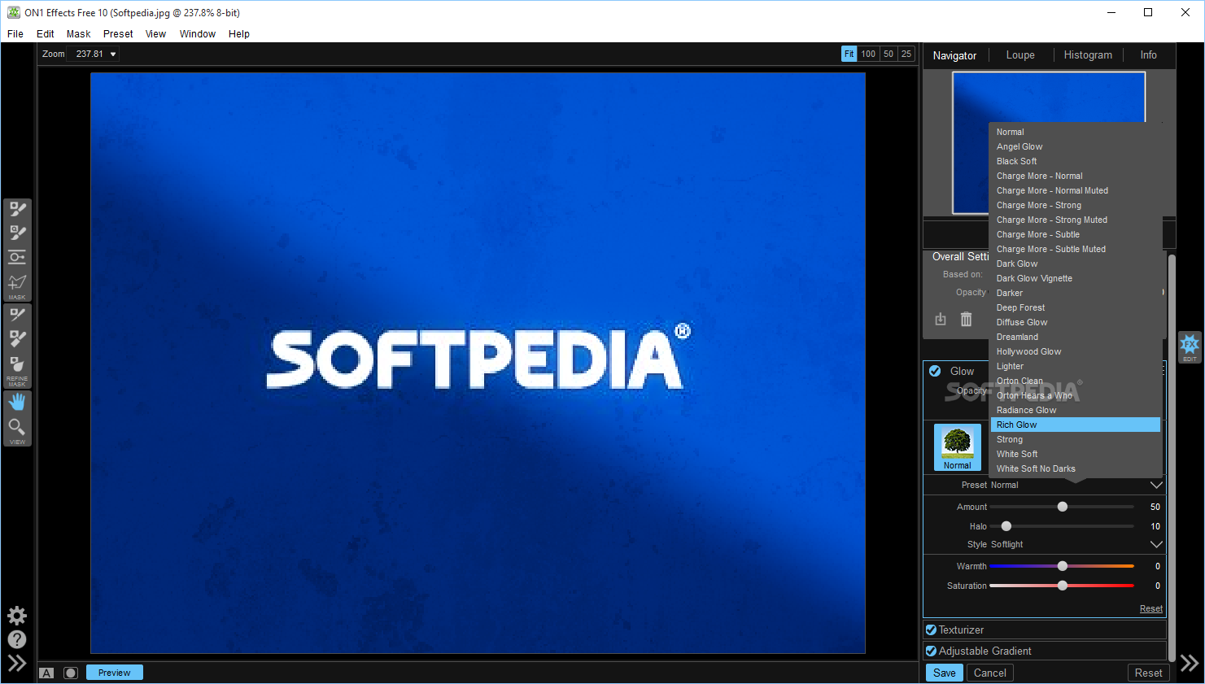The image size is (1205, 684).
Task: Click the Warmth slider handle
Action: click(x=1062, y=566)
